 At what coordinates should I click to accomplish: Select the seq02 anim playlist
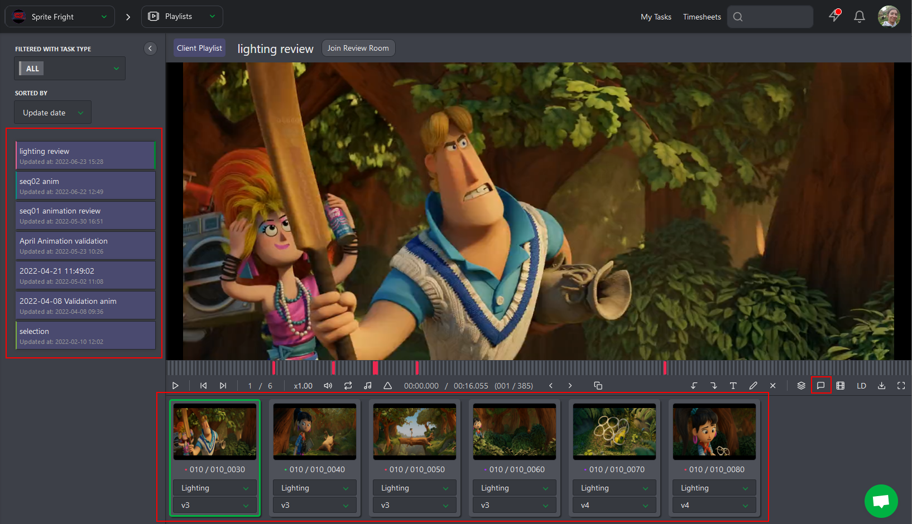(85, 186)
